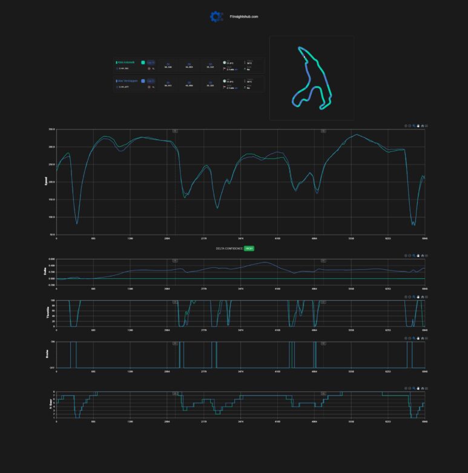Select pan hand tool on N Gear chart
The image size is (468, 473).
[x=418, y=388]
